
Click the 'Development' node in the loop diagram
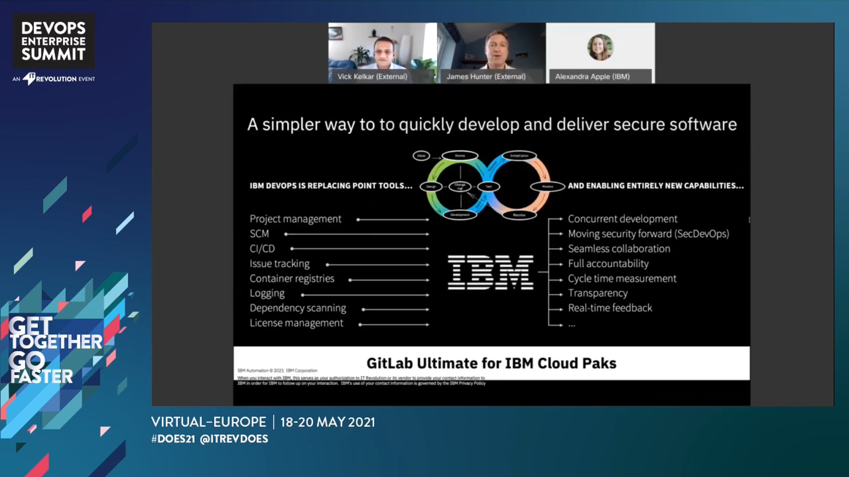[460, 215]
